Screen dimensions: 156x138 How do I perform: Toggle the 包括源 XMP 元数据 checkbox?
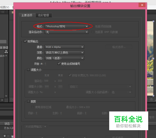93,32
